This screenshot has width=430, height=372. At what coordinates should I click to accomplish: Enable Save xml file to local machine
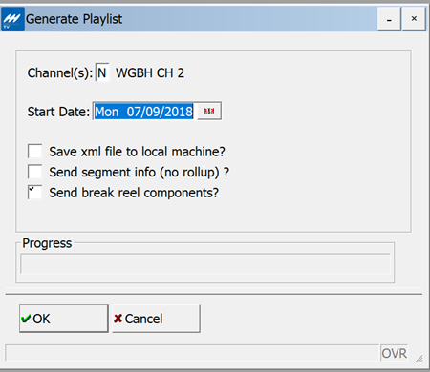pyautogui.click(x=34, y=151)
